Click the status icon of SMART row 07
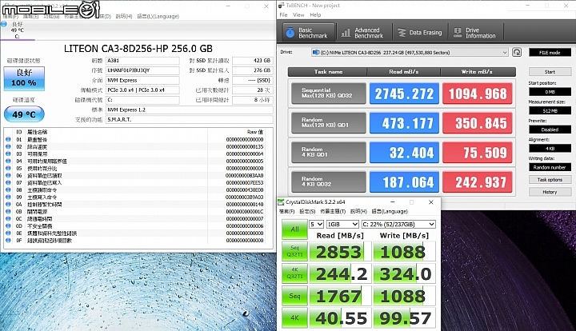 [8, 183]
